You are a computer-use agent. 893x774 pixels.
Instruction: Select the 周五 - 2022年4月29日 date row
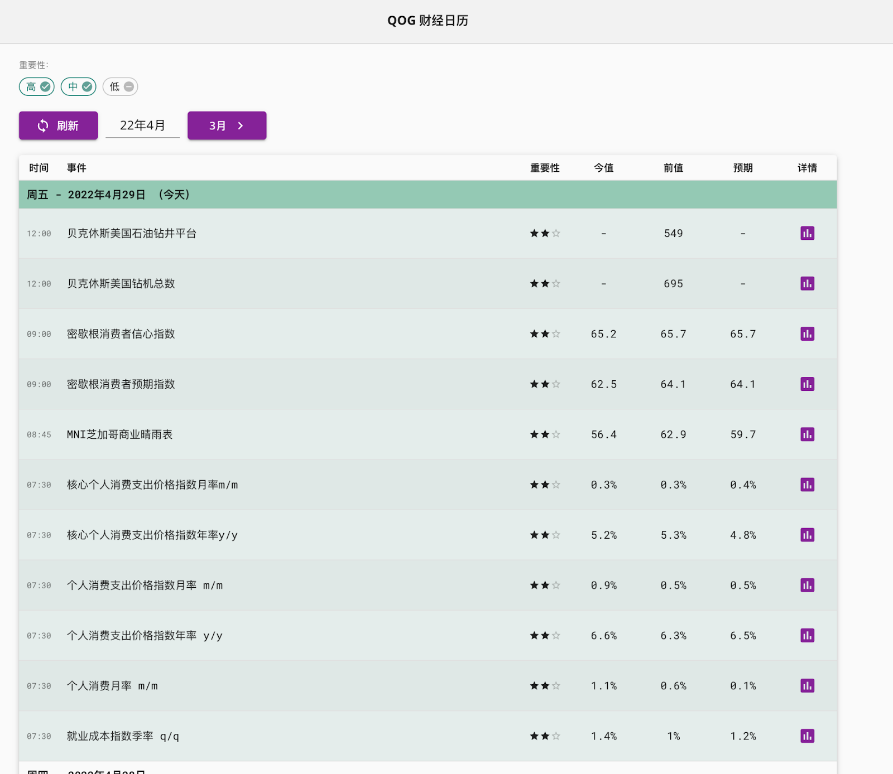click(428, 195)
